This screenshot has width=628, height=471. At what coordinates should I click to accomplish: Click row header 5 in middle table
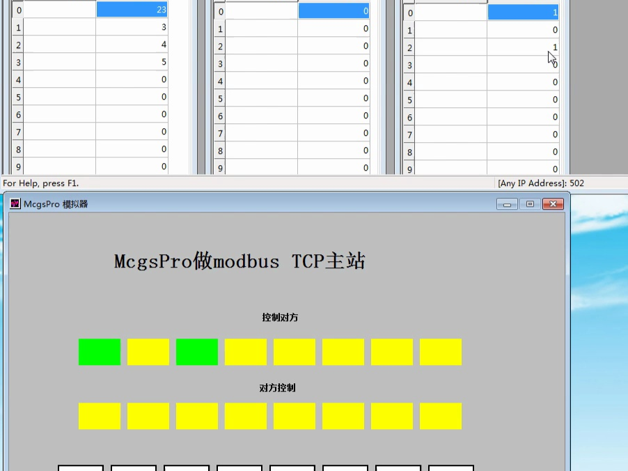click(x=220, y=99)
